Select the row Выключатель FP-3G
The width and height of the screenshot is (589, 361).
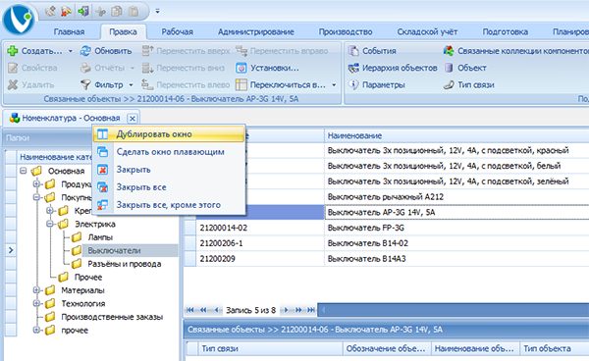(387, 228)
